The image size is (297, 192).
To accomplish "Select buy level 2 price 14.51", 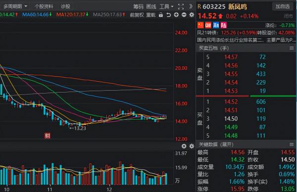I will tap(231, 110).
